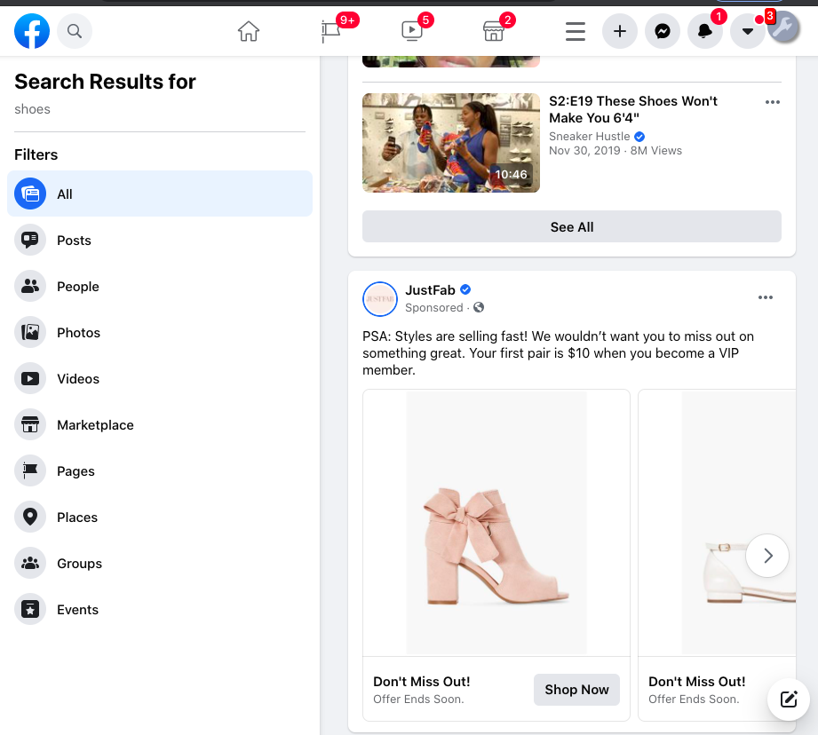Open Messenger chats icon
Screen dimensions: 818x735
(x=662, y=30)
